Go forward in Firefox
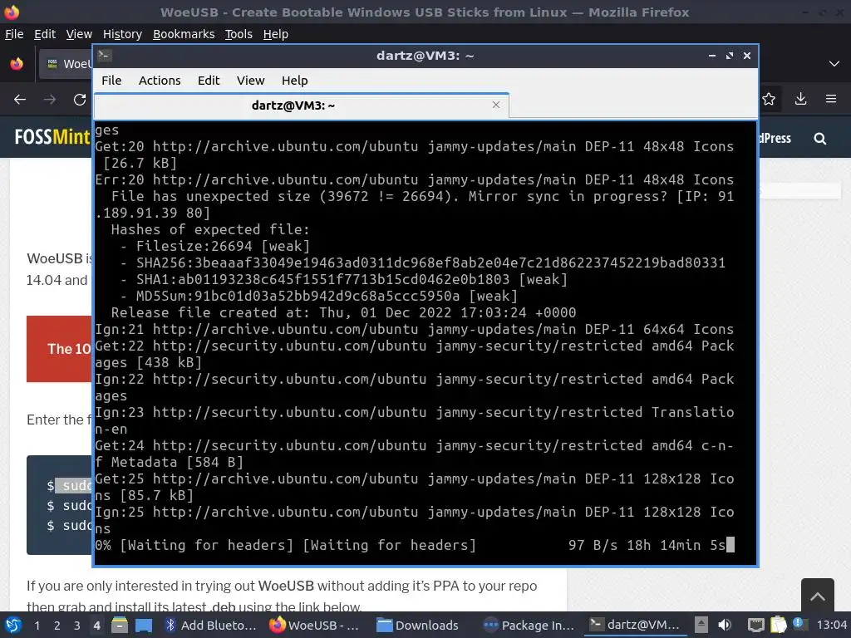Viewport: 851px width, 638px height. [50, 100]
